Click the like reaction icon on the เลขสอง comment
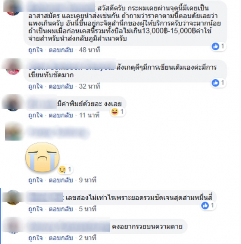This screenshot has width=241, height=244. click(x=205, y=206)
